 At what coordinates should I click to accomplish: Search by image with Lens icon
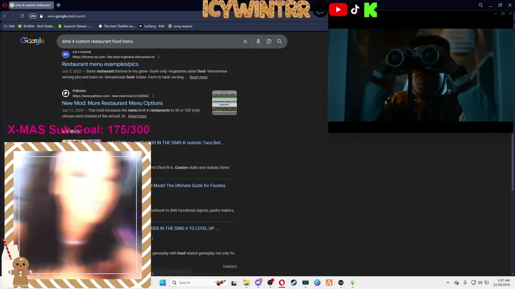click(269, 41)
